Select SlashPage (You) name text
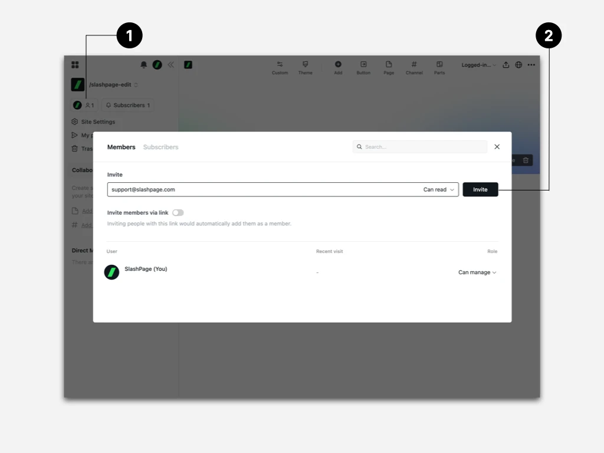 [x=146, y=269]
